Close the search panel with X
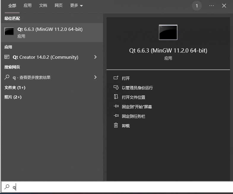The image size is (233, 194). pos(224,6)
